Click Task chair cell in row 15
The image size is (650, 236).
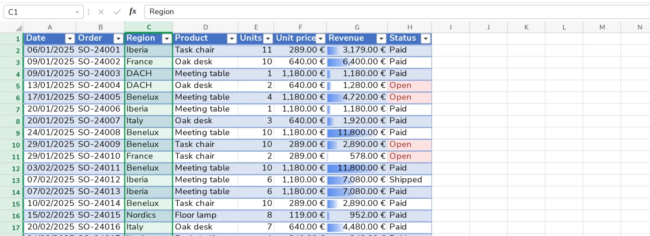coord(206,204)
